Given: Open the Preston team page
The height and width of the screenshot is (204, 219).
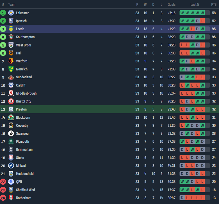Looking at the screenshot, I should coord(21,109).
